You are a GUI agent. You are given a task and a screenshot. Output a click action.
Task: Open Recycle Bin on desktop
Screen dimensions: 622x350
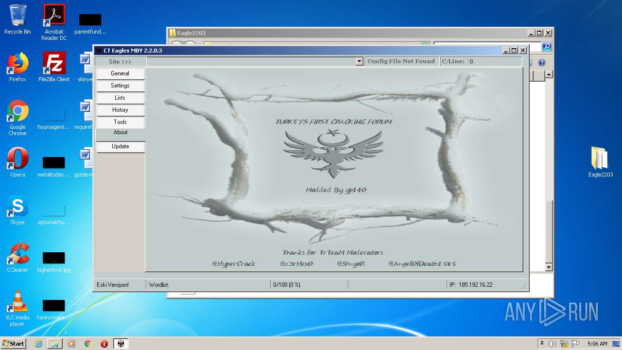(x=17, y=19)
